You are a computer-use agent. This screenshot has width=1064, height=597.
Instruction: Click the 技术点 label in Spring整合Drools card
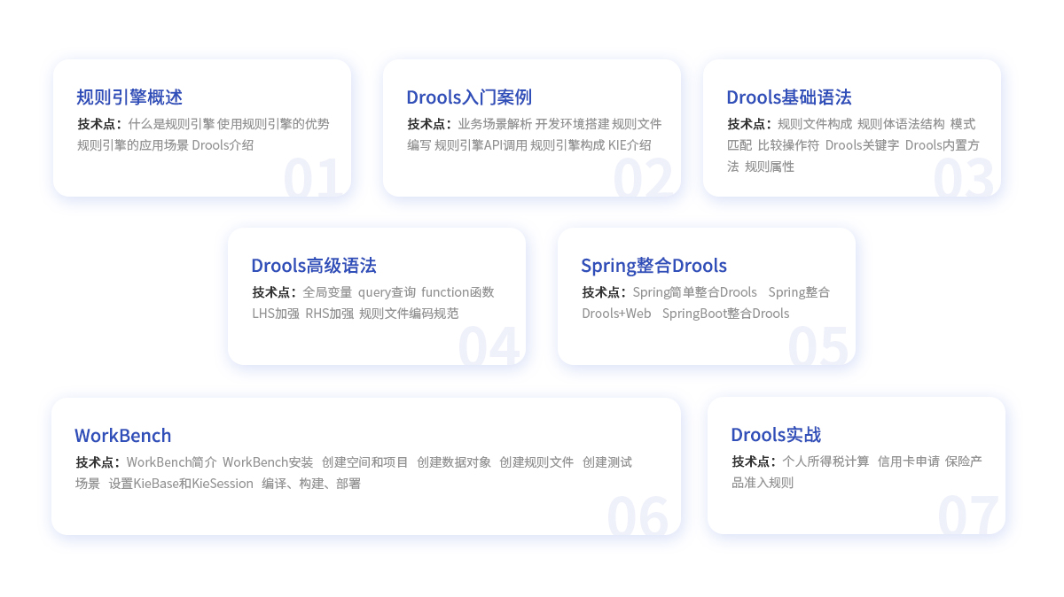point(605,292)
